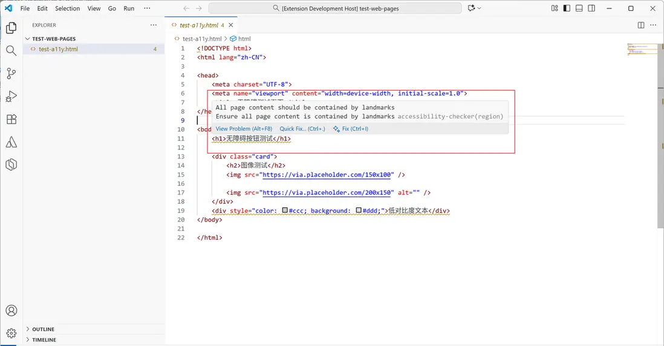This screenshot has height=346, width=664.
Task: Open the Extensions view
Action: pyautogui.click(x=11, y=119)
